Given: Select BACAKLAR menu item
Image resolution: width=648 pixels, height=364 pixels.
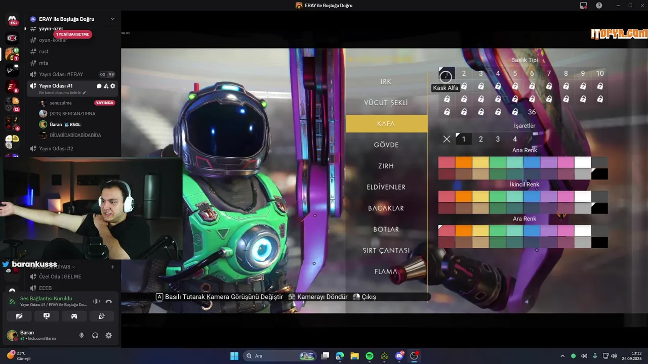Looking at the screenshot, I should coord(386,208).
